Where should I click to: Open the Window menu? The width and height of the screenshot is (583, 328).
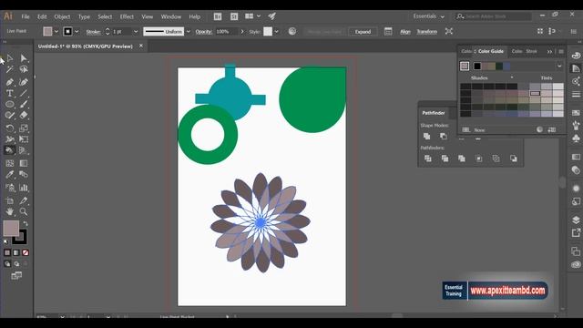coord(170,16)
